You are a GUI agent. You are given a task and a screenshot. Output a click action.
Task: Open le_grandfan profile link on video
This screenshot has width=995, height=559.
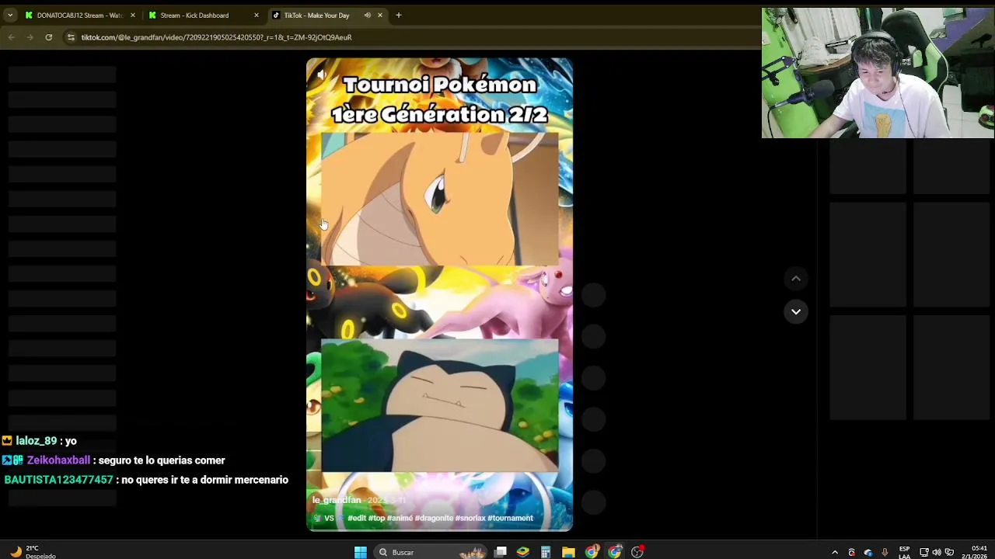click(337, 500)
